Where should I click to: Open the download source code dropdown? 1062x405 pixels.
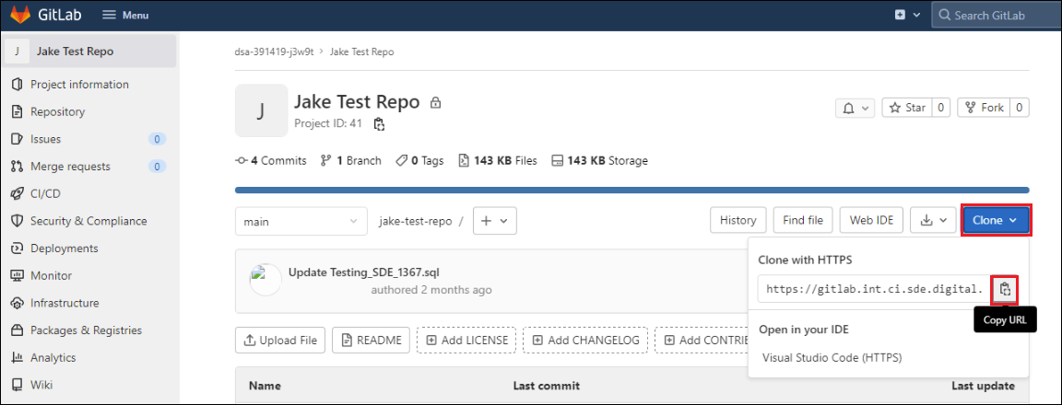pos(933,220)
